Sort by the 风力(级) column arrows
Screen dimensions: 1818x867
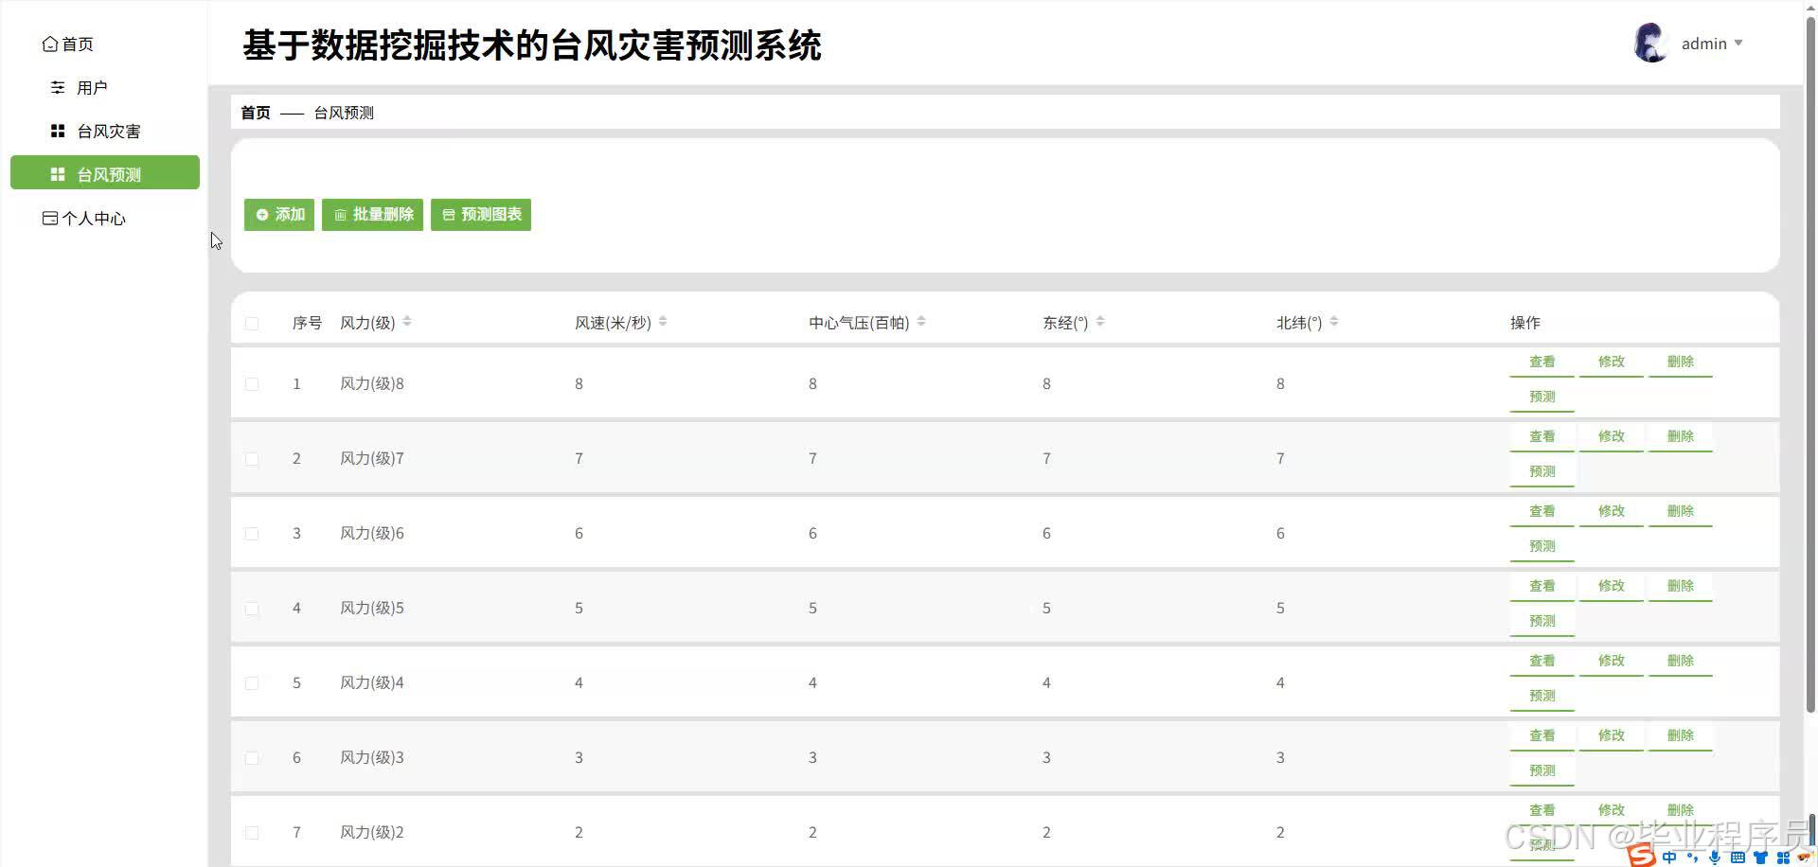407,322
